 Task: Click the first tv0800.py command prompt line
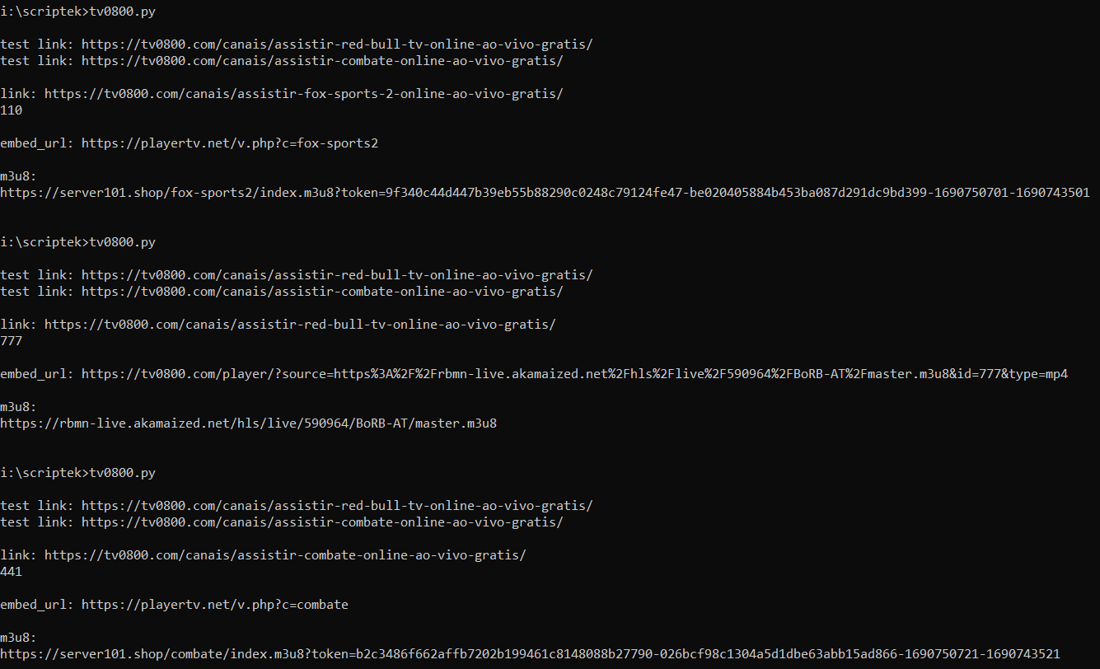(x=78, y=12)
